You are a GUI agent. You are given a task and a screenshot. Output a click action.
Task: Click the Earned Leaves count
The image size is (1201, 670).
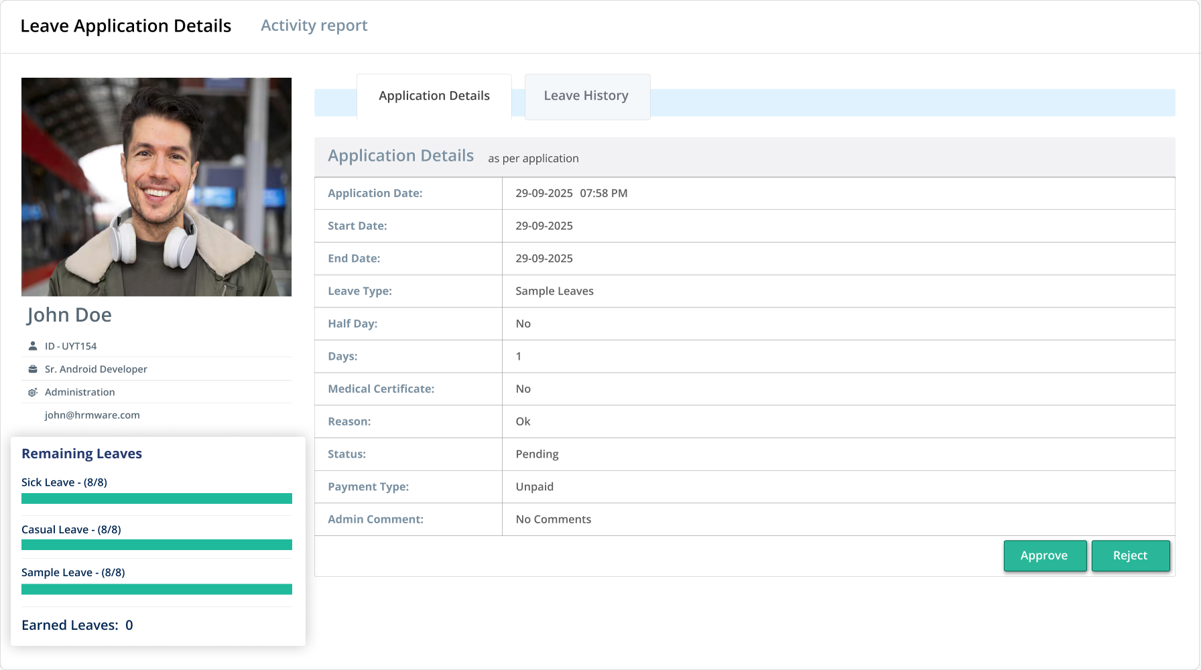129,625
